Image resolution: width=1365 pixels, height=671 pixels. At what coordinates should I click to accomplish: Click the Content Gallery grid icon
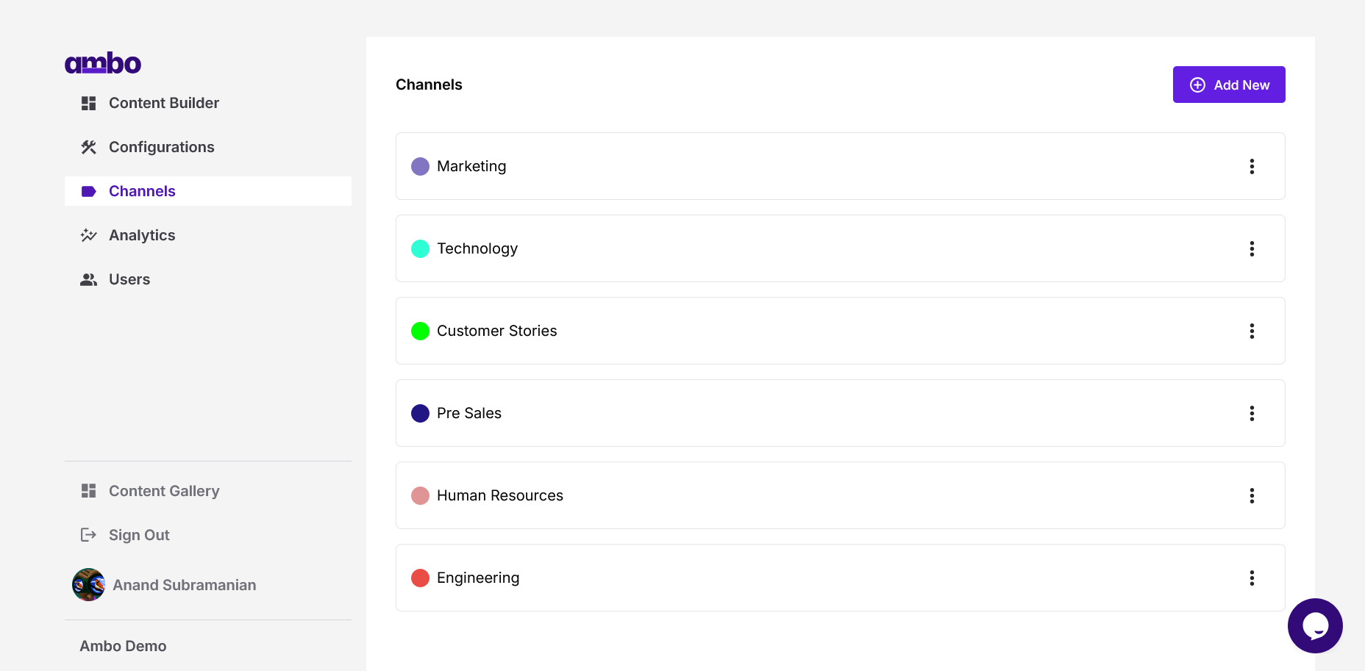pyautogui.click(x=89, y=491)
